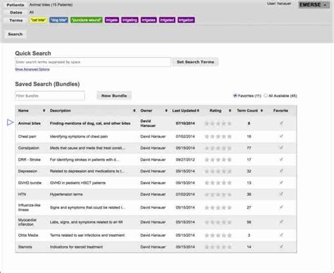The image size is (334, 273).
Task: Sort bundles by Term Count column
Action: point(249,111)
